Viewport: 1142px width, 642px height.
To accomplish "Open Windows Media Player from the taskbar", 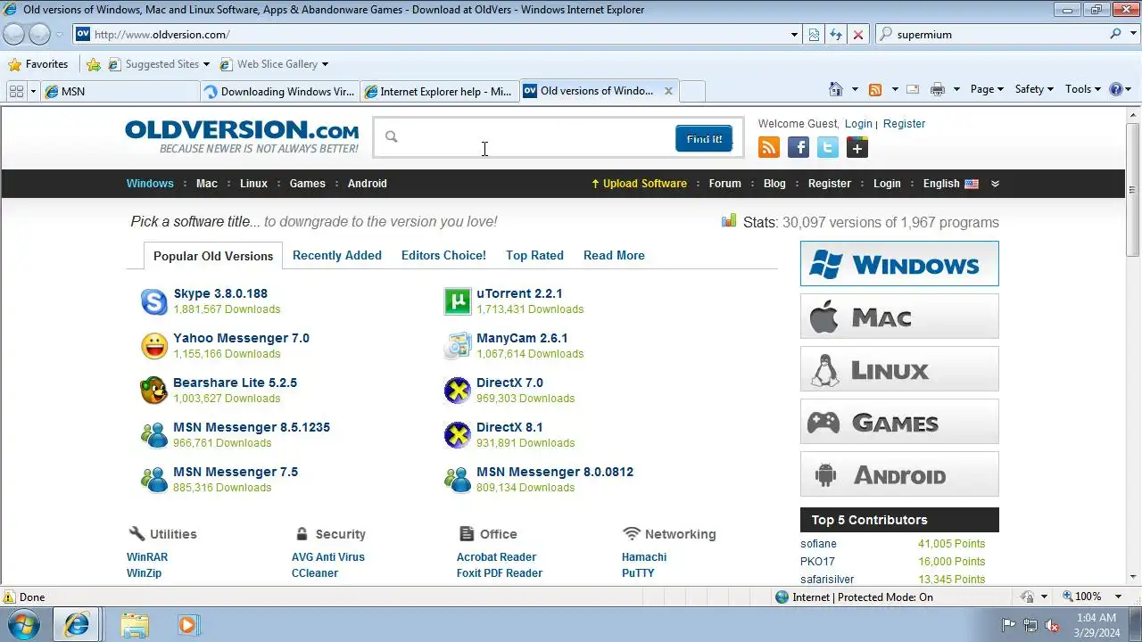I will pyautogui.click(x=187, y=625).
